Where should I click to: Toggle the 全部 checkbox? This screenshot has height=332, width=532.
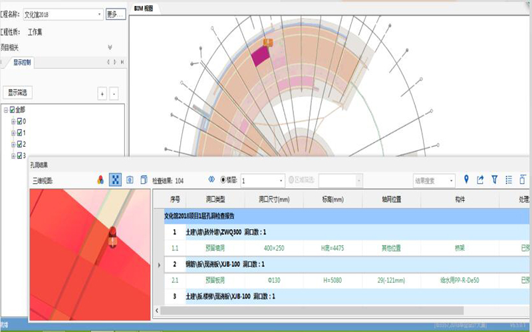pos(12,110)
